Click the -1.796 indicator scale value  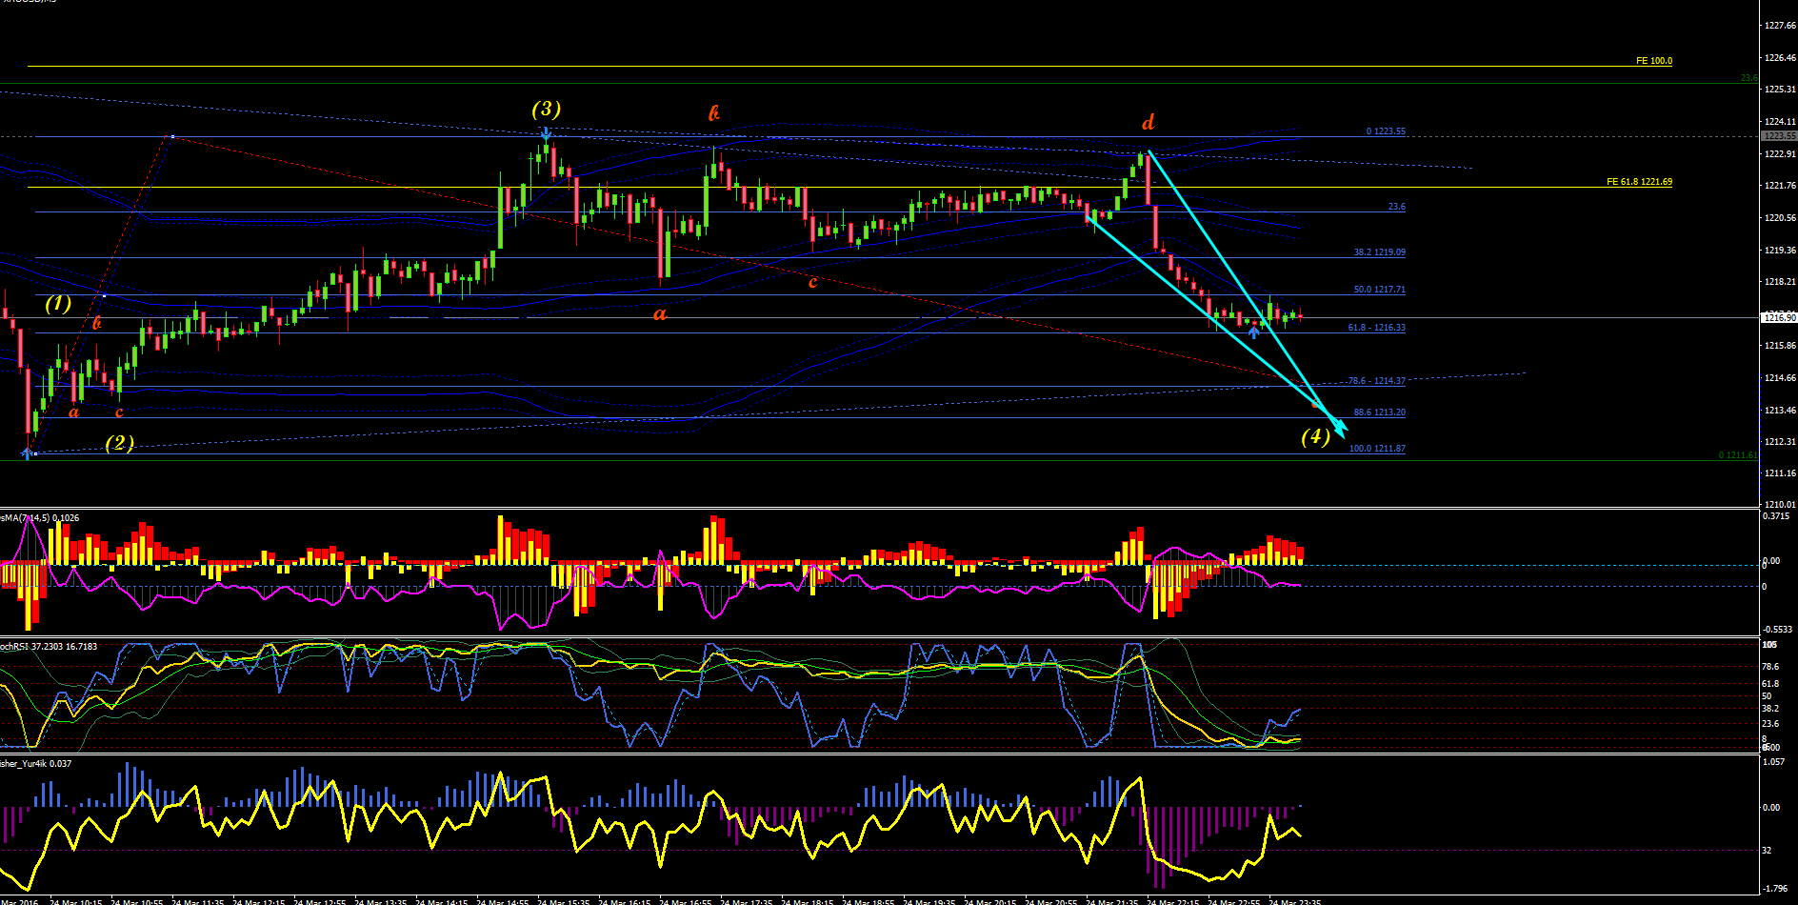pyautogui.click(x=1775, y=889)
